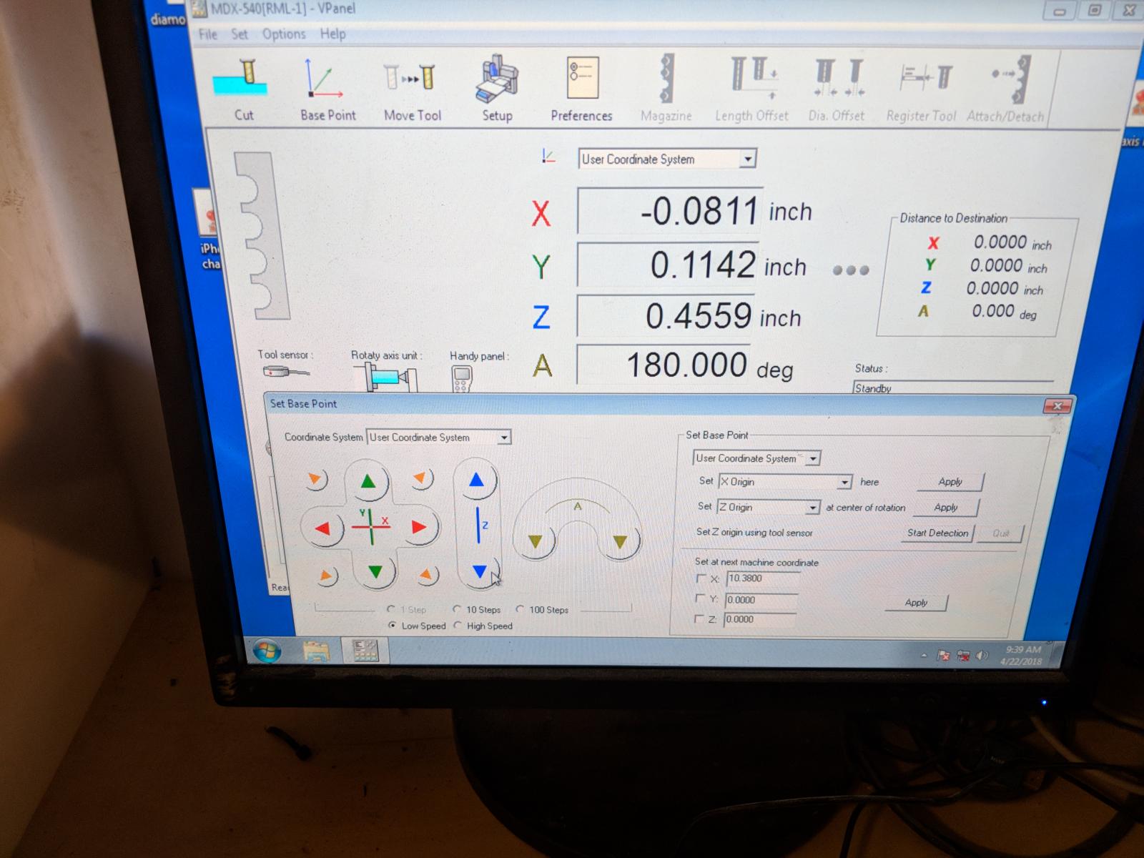Screen dimensions: 1144x858
Task: Open the Z Origin dropdown
Action: [x=812, y=508]
